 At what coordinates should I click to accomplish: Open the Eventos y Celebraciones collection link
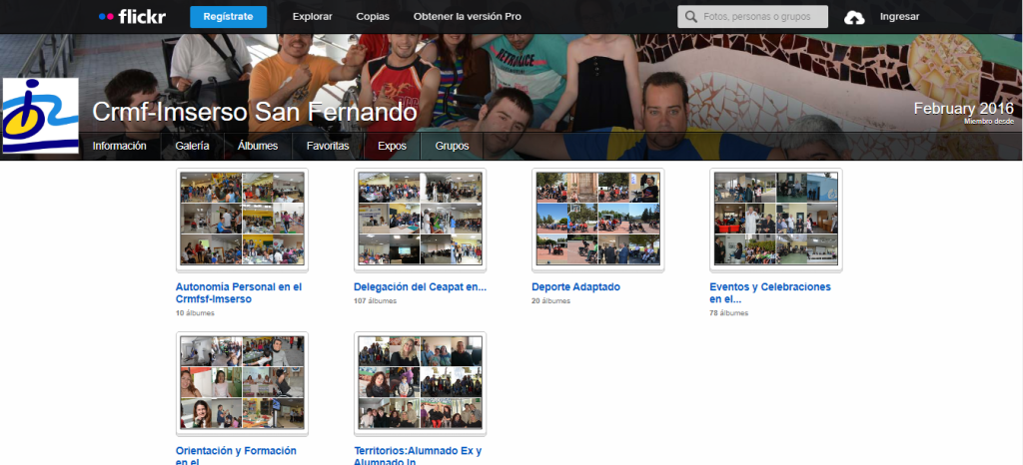(769, 292)
